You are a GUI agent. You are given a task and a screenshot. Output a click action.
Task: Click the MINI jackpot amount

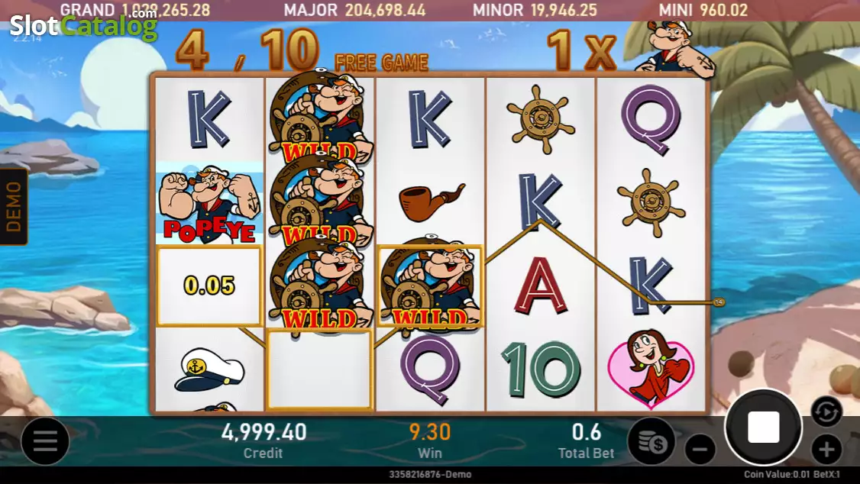pyautogui.click(x=723, y=10)
